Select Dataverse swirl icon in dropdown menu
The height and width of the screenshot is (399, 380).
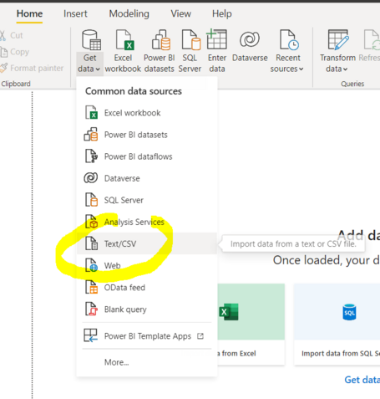91,178
